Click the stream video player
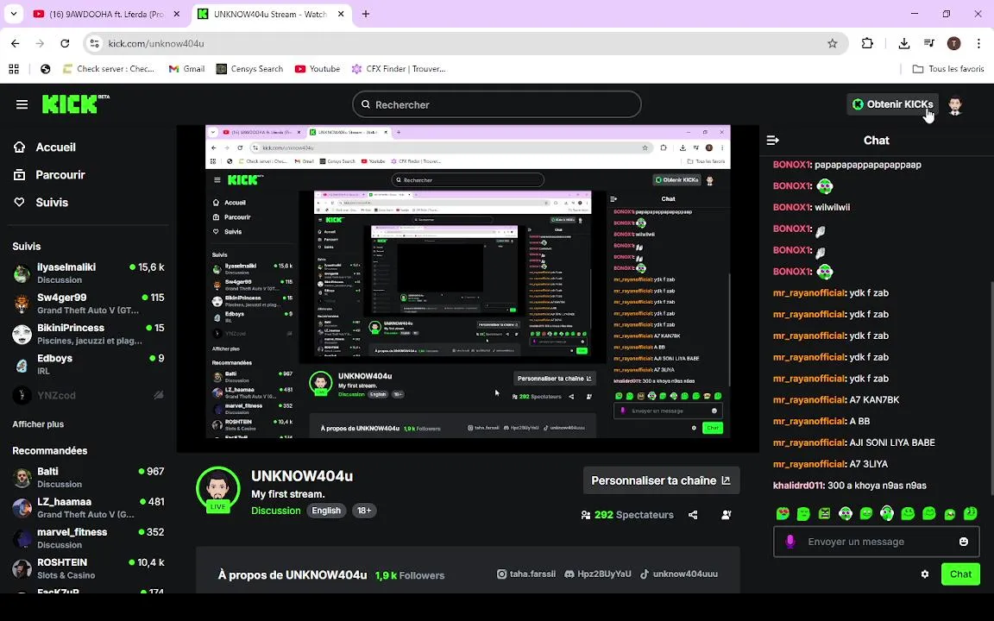 [468, 288]
